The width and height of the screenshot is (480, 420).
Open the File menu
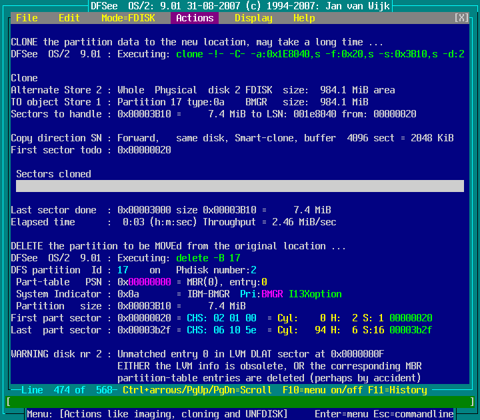click(27, 18)
